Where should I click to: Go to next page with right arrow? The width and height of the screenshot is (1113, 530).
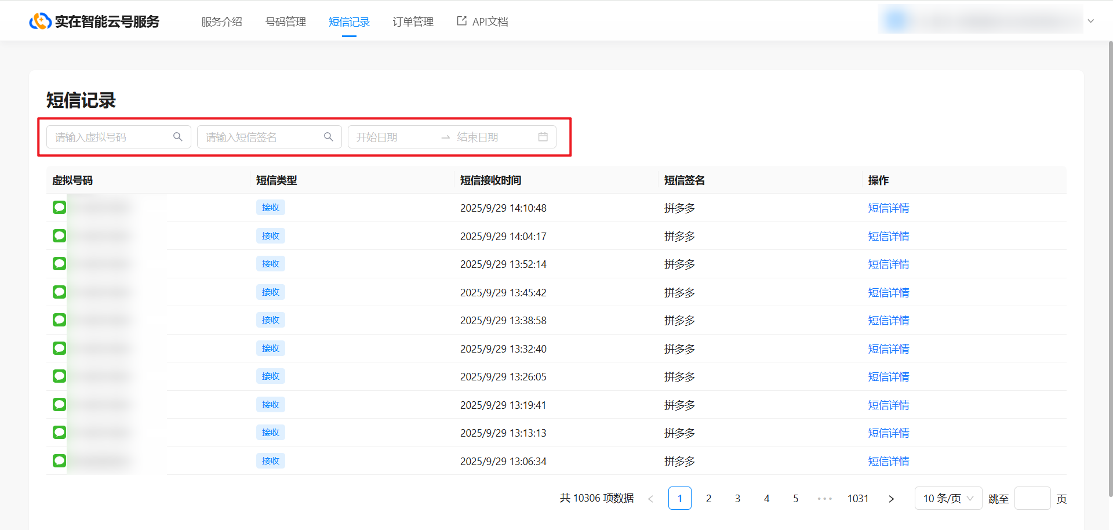(891, 499)
